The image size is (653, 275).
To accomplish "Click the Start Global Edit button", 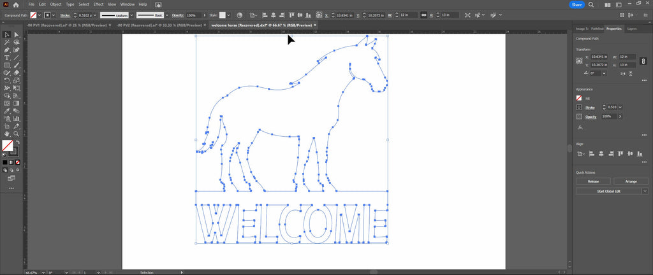I will [x=609, y=191].
